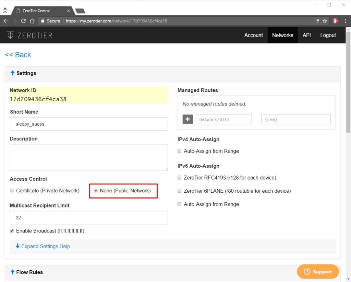This screenshot has width=351, height=282.
Task: Enable IPv6 Auto-Assign from Range
Action: click(x=180, y=204)
